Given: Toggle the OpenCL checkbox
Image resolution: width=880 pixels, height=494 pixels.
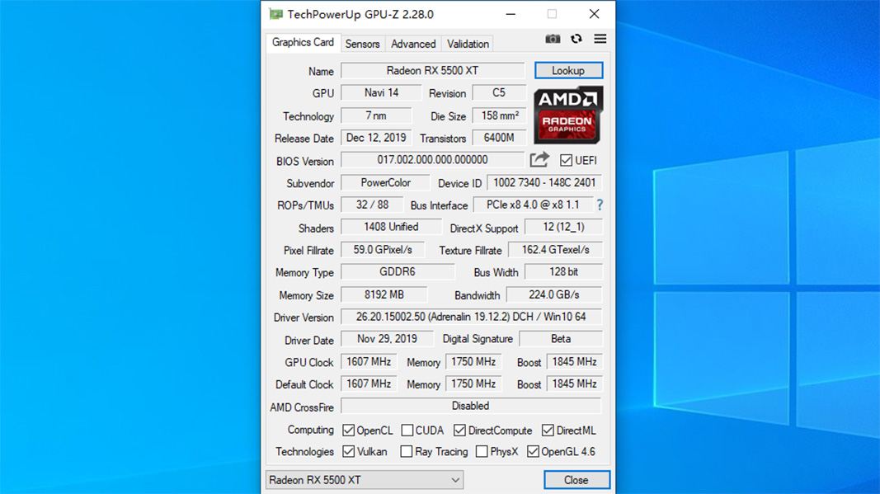Looking at the screenshot, I should click(349, 430).
